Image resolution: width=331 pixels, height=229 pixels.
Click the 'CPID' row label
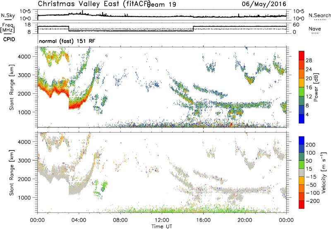point(9,39)
